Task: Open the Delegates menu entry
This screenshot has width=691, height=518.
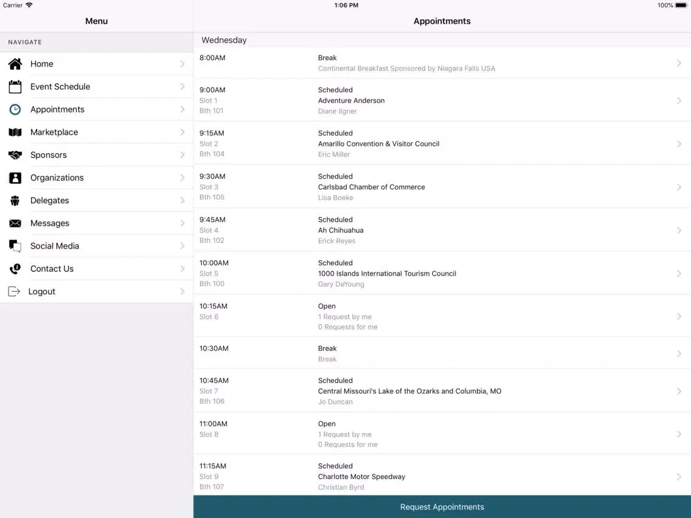Action: pos(97,201)
